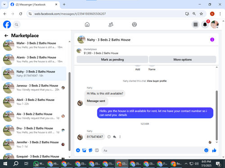Show hidden system tray icons
The image size is (225, 168).
186,164
